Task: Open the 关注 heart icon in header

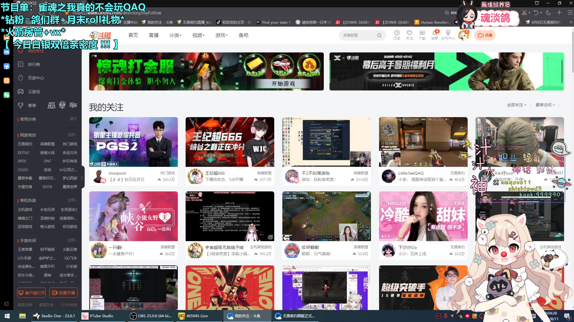Action: pos(409,35)
